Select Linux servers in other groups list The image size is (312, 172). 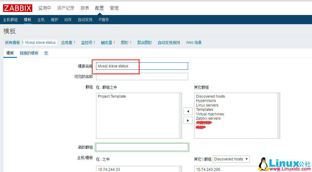(207, 105)
